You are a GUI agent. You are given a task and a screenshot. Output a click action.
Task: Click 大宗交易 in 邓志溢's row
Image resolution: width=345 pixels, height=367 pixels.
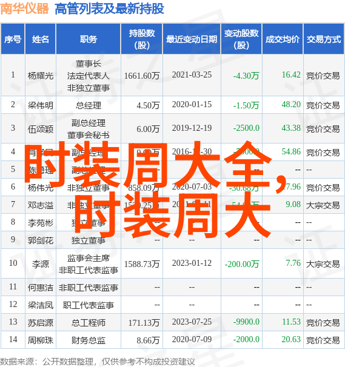coord(323,205)
